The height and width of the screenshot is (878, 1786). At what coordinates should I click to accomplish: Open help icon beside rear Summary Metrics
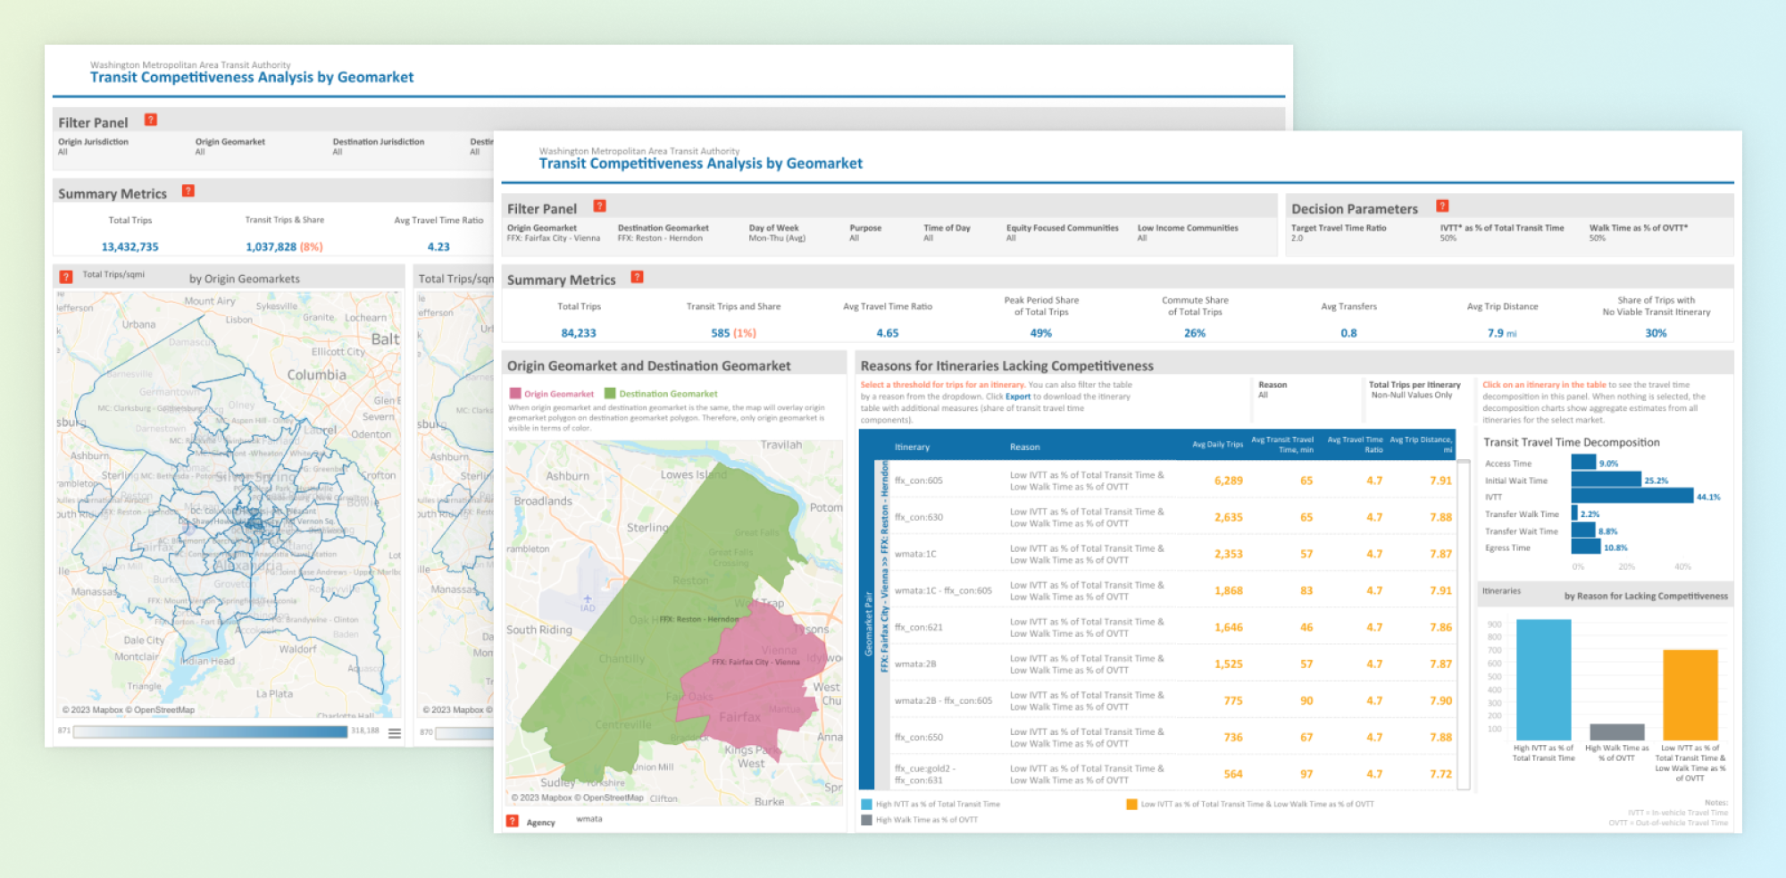pyautogui.click(x=188, y=191)
